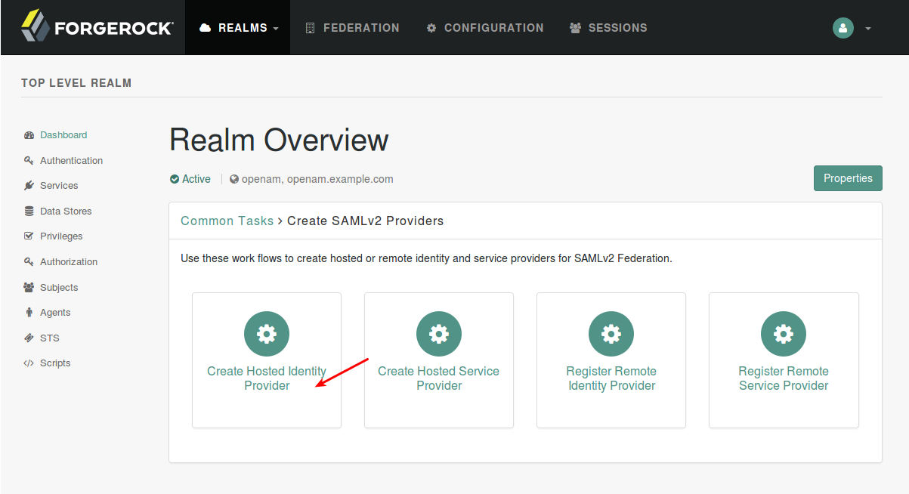Click the STS ticket icon
The image size is (909, 494).
[x=29, y=338]
